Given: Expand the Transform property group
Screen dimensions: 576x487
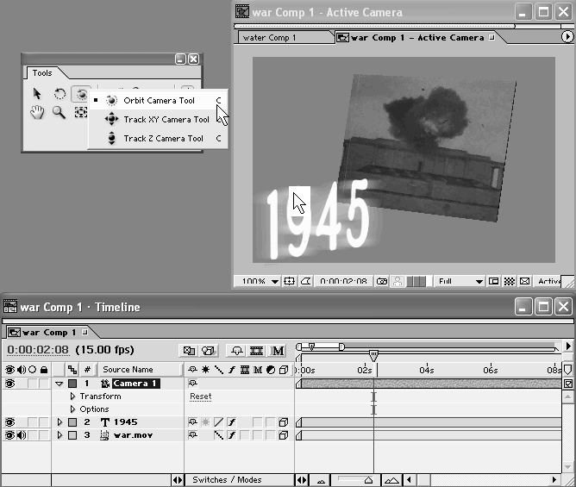Looking at the screenshot, I should click(x=73, y=396).
